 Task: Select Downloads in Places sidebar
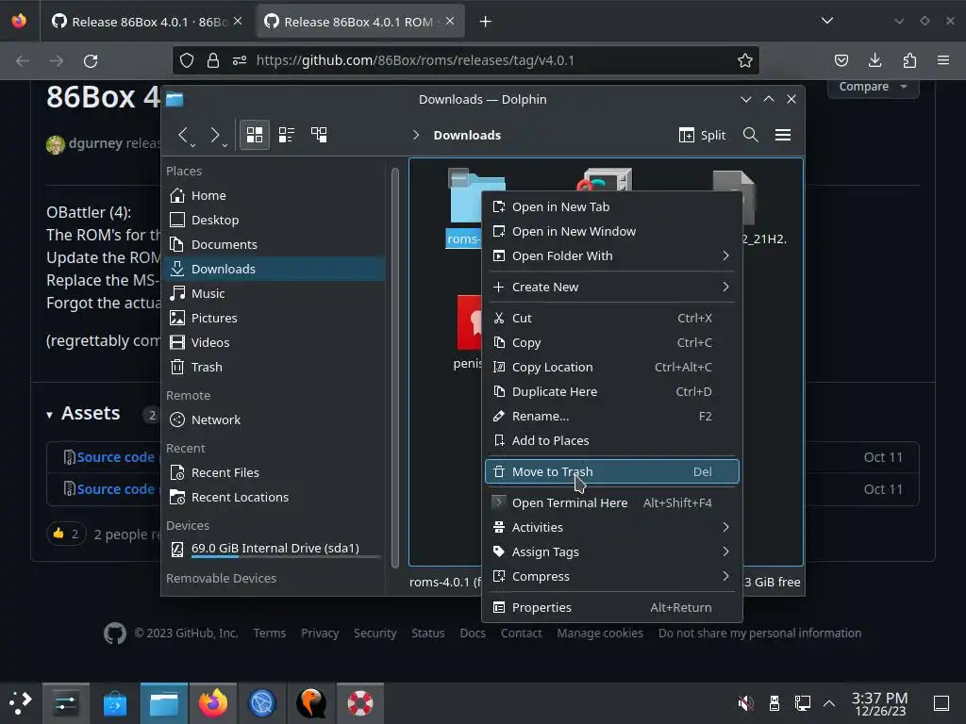click(275, 269)
